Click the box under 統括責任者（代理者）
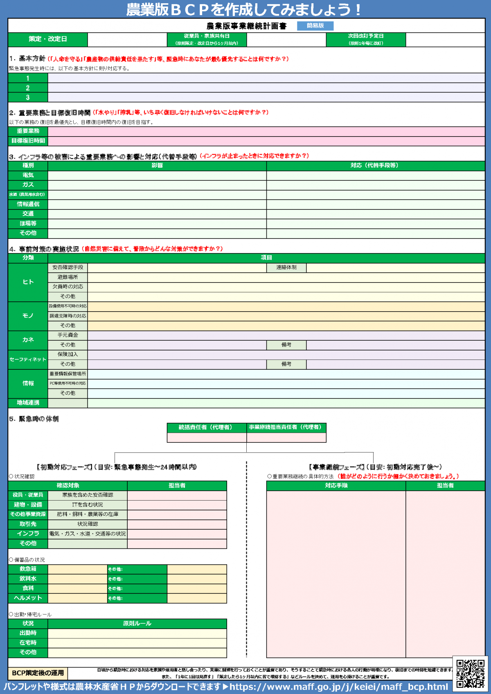This screenshot has width=491, height=694. point(207,437)
